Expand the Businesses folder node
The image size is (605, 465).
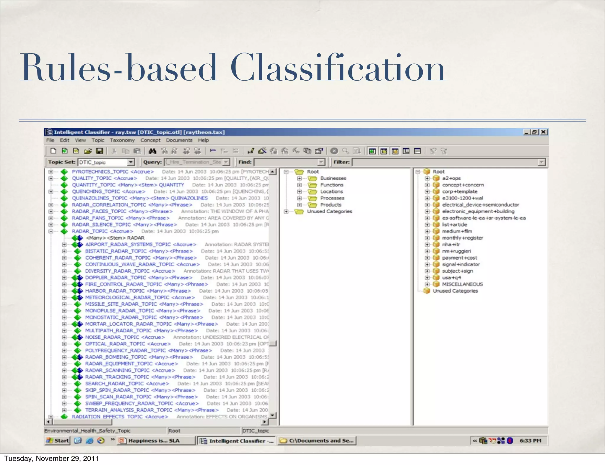point(299,178)
